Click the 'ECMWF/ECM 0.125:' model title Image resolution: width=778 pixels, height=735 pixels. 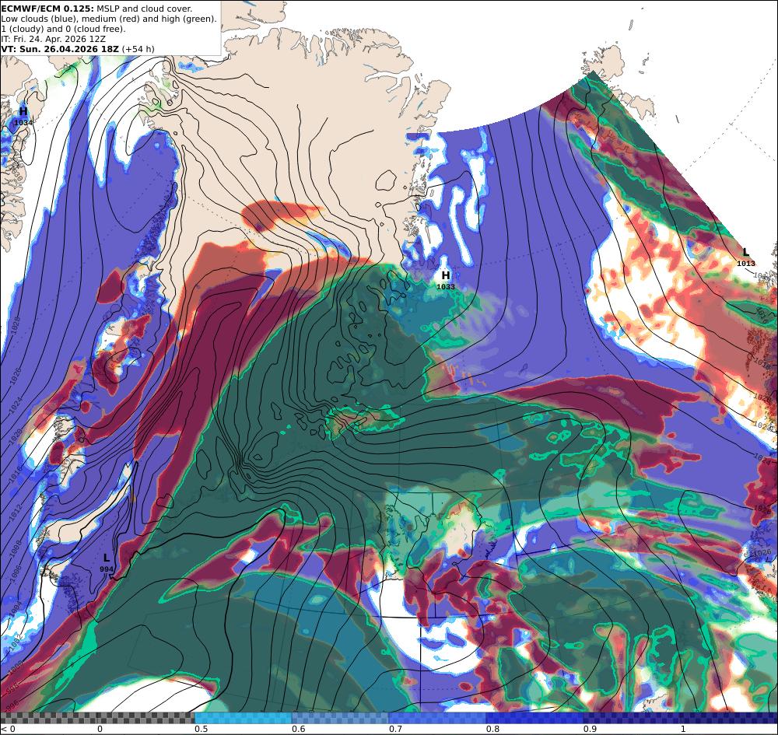(x=47, y=9)
